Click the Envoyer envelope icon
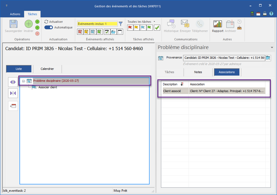This screenshot has width=277, height=195. pyautogui.click(x=185, y=24)
